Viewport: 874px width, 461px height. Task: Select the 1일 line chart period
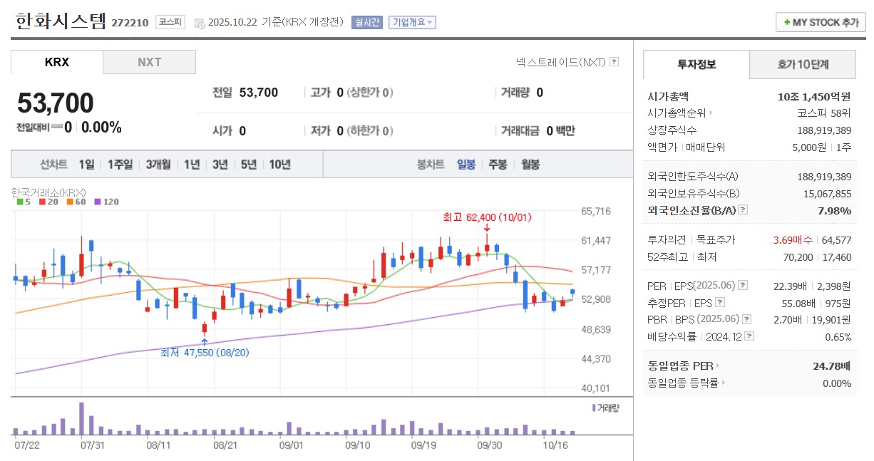pyautogui.click(x=86, y=165)
